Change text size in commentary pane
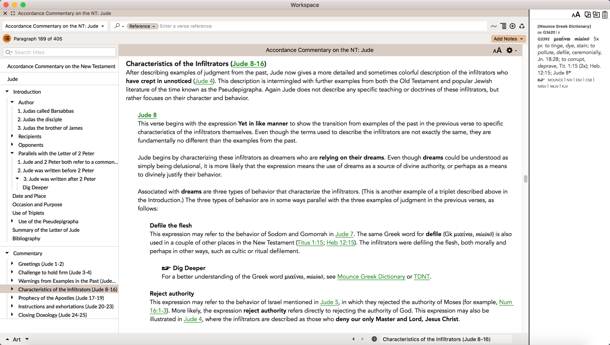 497,50
